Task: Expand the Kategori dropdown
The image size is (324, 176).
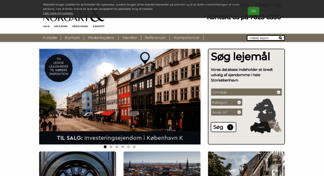Action: (226, 102)
